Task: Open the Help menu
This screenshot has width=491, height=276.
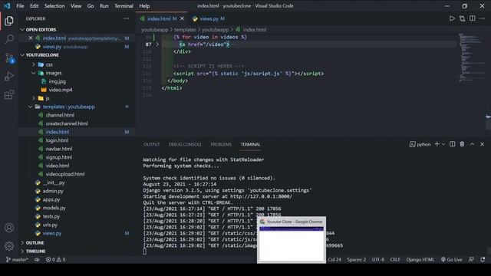Action: click(x=144, y=6)
